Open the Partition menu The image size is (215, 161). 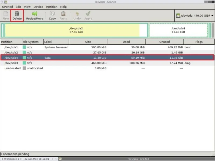(x=52, y=7)
